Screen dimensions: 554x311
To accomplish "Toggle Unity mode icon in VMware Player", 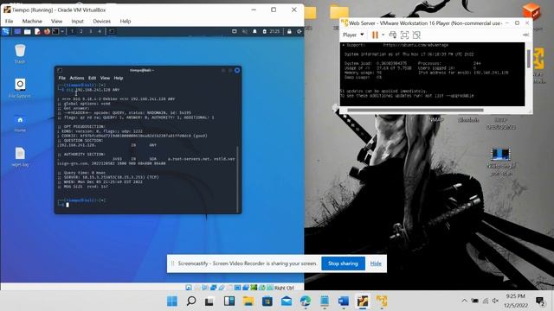I will coord(416,35).
